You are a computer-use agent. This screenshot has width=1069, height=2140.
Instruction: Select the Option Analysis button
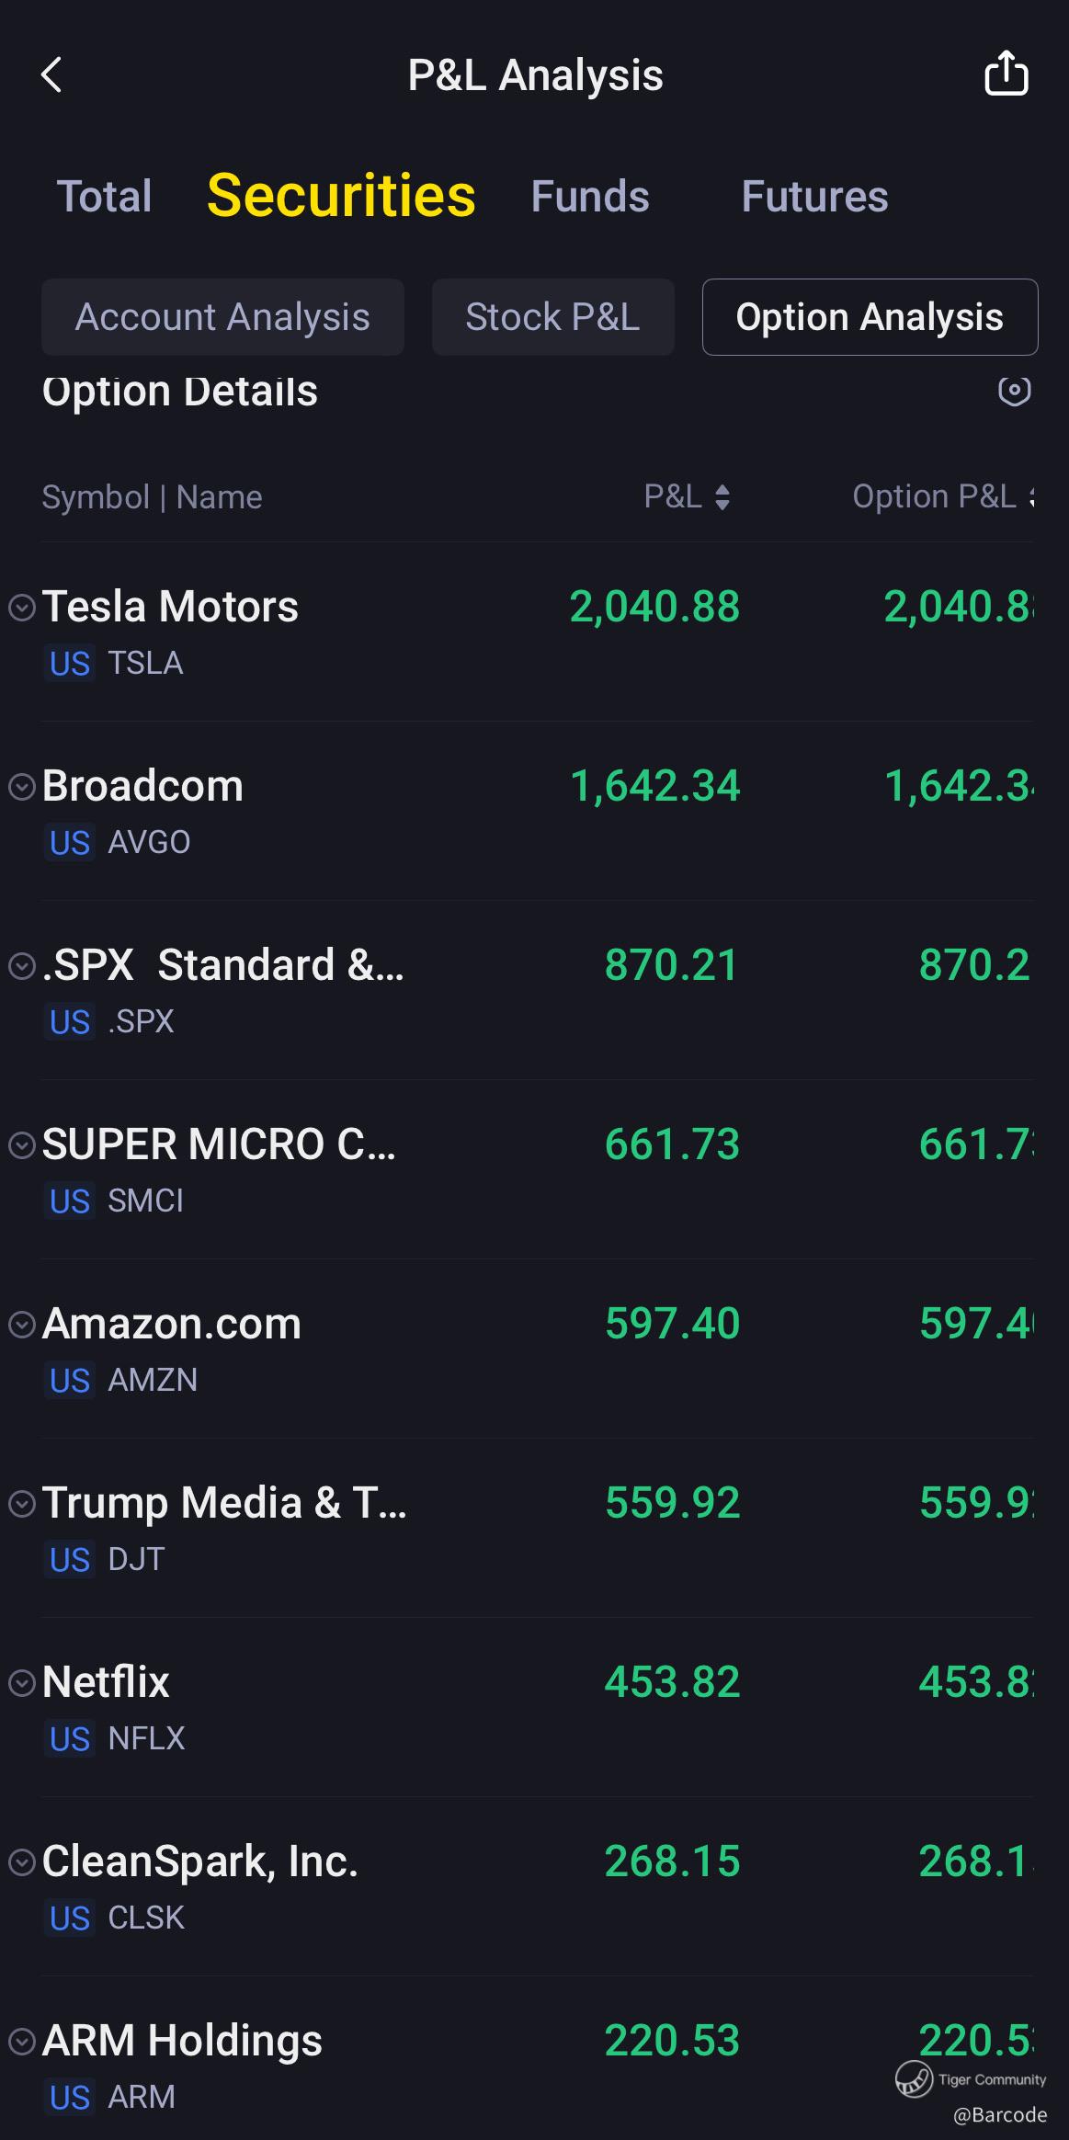870,317
